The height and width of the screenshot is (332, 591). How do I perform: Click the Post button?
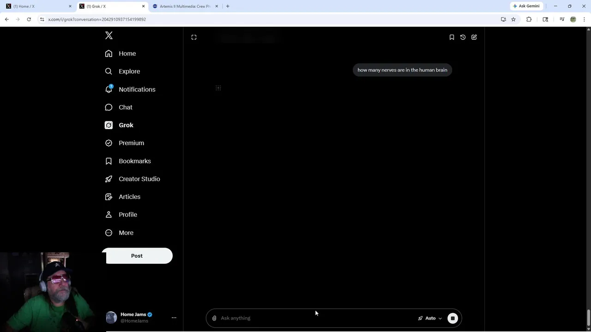pos(137,256)
